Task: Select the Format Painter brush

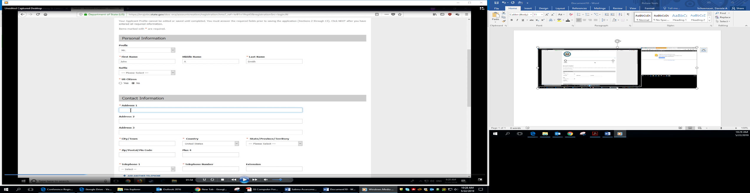Action: pos(504,21)
